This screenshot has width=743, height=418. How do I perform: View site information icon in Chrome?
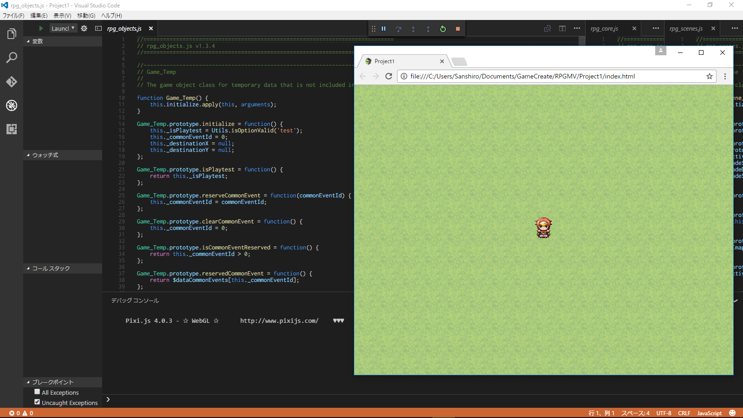[x=404, y=76]
